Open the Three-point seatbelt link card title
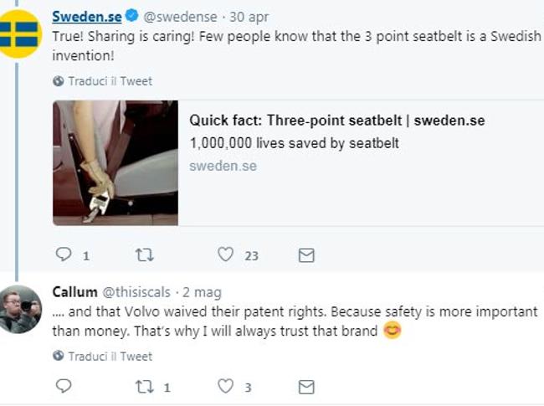The height and width of the screenshot is (406, 544). [x=336, y=121]
